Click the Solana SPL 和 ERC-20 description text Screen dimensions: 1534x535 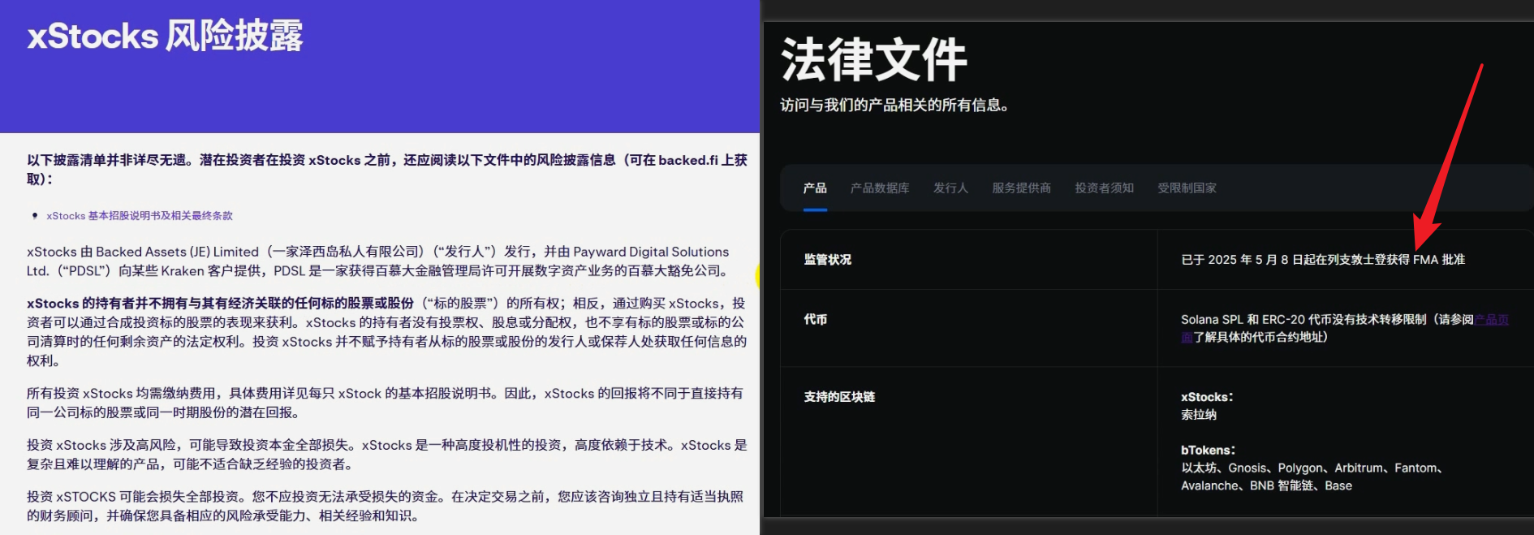[1345, 328]
